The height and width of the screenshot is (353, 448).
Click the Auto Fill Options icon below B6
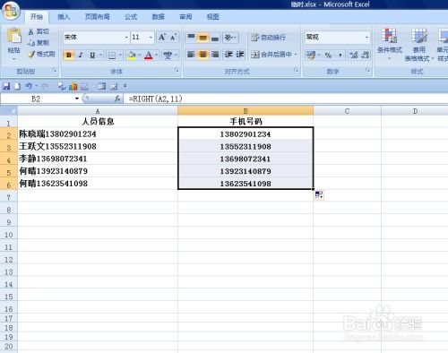click(319, 195)
